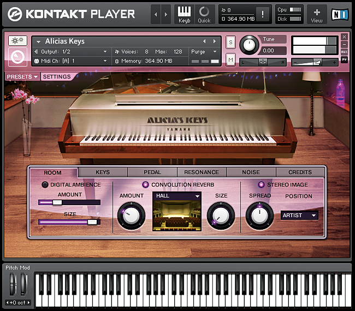Open the RESONANCE tab
355x311 pixels.
201,172
